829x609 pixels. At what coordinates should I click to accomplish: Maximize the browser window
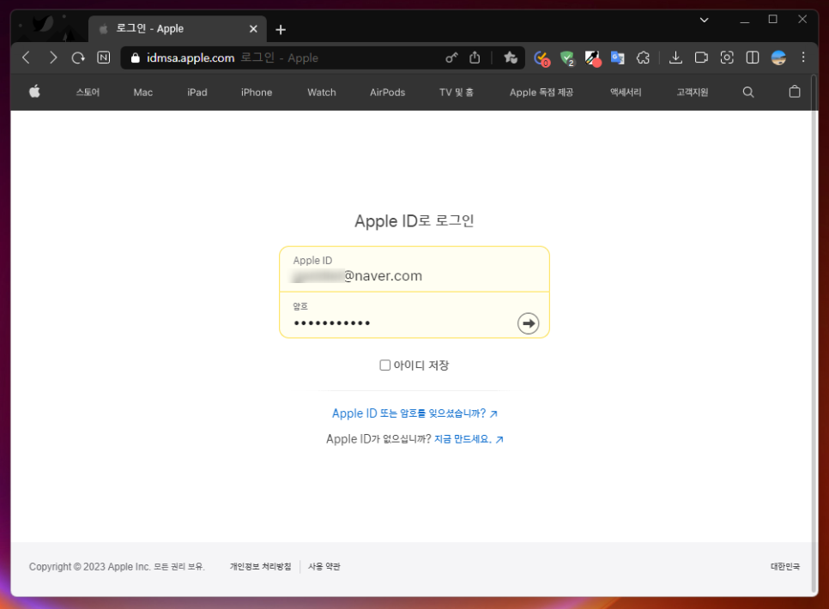[772, 20]
